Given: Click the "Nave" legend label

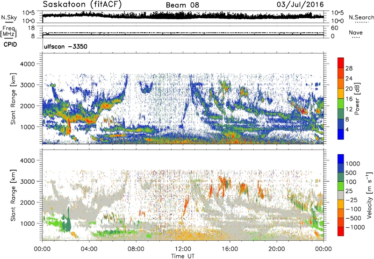Looking at the screenshot, I should click(x=356, y=33).
